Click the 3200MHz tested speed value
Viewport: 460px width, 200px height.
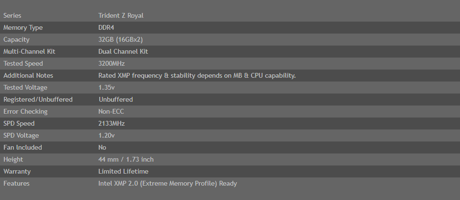coord(112,64)
